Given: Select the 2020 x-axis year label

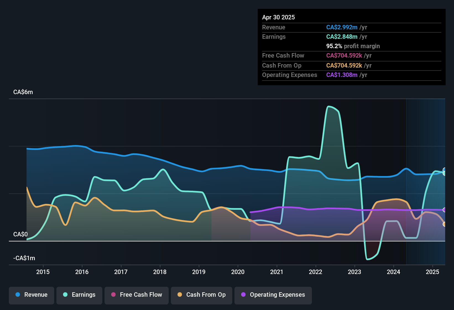Looking at the screenshot, I should (x=238, y=272).
